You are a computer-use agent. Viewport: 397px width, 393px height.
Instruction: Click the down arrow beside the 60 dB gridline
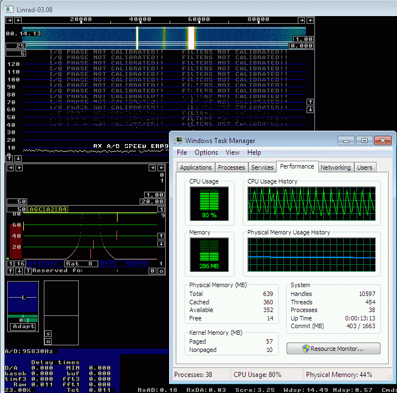point(310,110)
